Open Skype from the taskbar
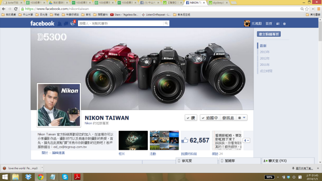The image size is (322, 181). [65, 177]
